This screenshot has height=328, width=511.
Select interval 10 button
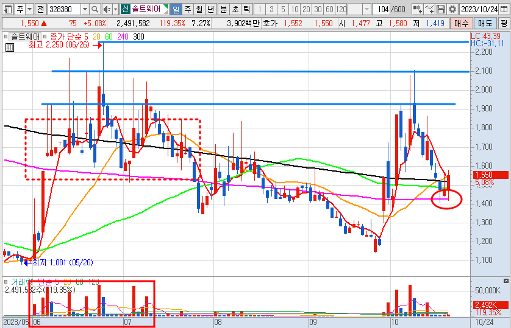[295, 9]
